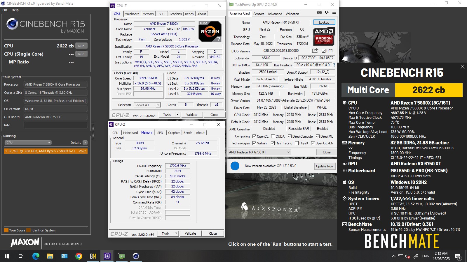The width and height of the screenshot is (467, 262).
Task: Toggle the UEFI checkbox
Action: point(323,51)
